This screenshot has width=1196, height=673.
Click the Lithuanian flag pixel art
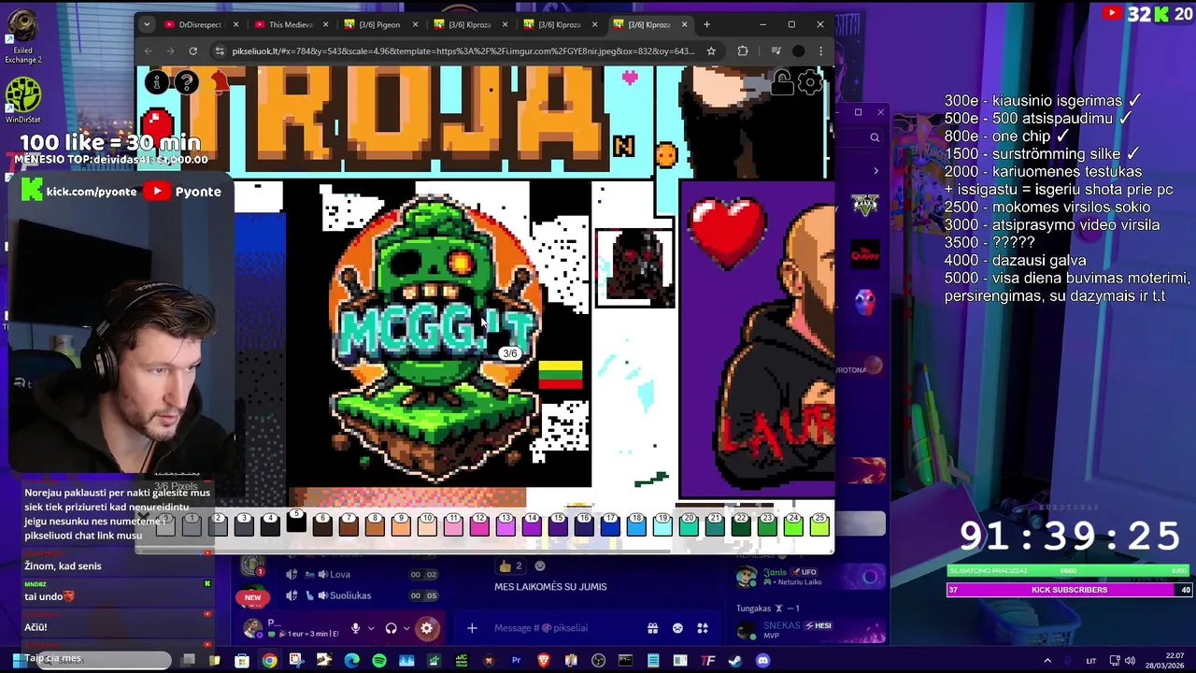pos(561,374)
